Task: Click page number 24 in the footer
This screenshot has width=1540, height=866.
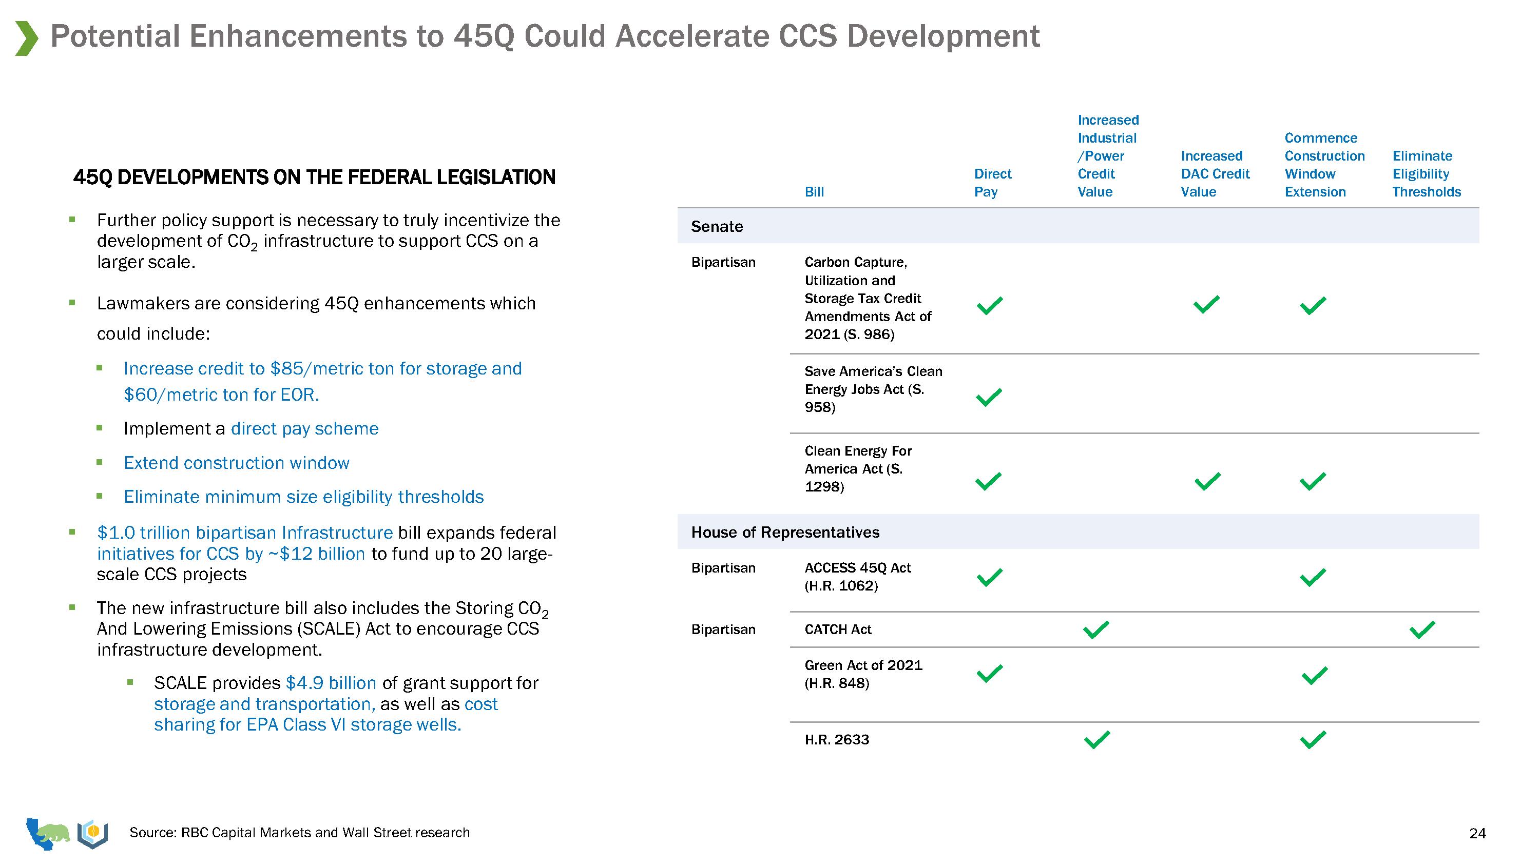Action: coord(1477,833)
